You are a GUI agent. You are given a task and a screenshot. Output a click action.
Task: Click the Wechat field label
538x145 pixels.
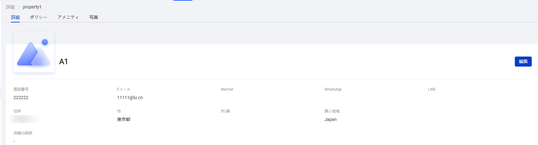227,89
